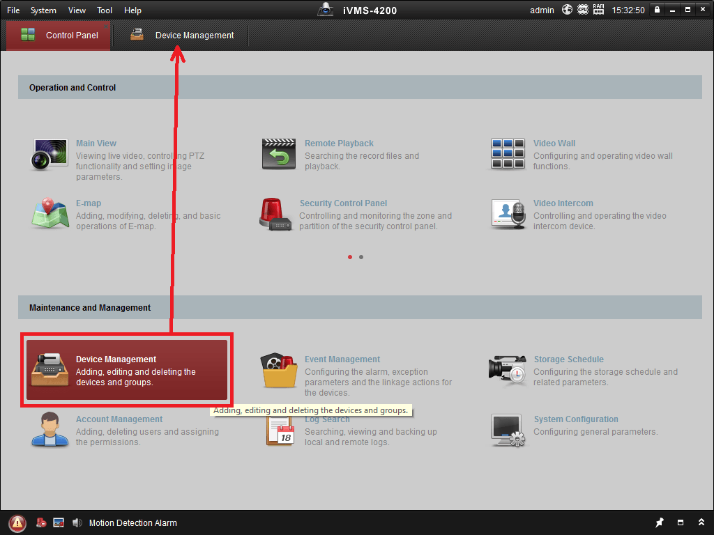714x535 pixels.
Task: Click the Main View link
Action: click(x=96, y=144)
